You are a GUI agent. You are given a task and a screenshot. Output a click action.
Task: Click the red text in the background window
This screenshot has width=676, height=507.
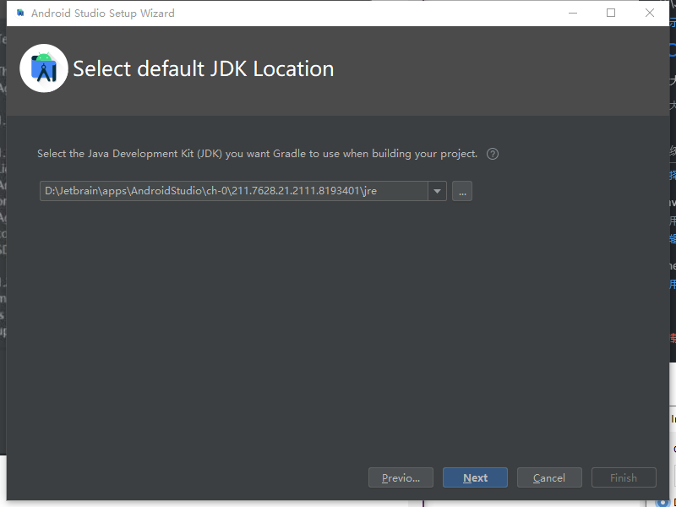tap(673, 338)
